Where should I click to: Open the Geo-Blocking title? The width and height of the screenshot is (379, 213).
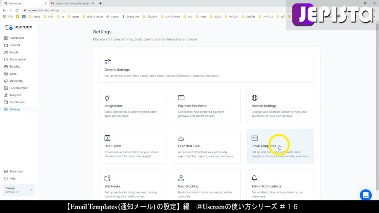tap(188, 186)
